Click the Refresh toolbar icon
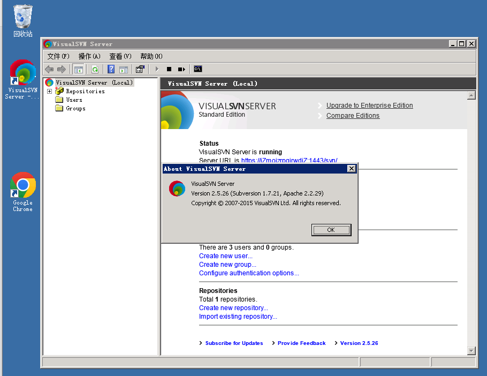This screenshot has height=376, width=487. pyautogui.click(x=95, y=69)
